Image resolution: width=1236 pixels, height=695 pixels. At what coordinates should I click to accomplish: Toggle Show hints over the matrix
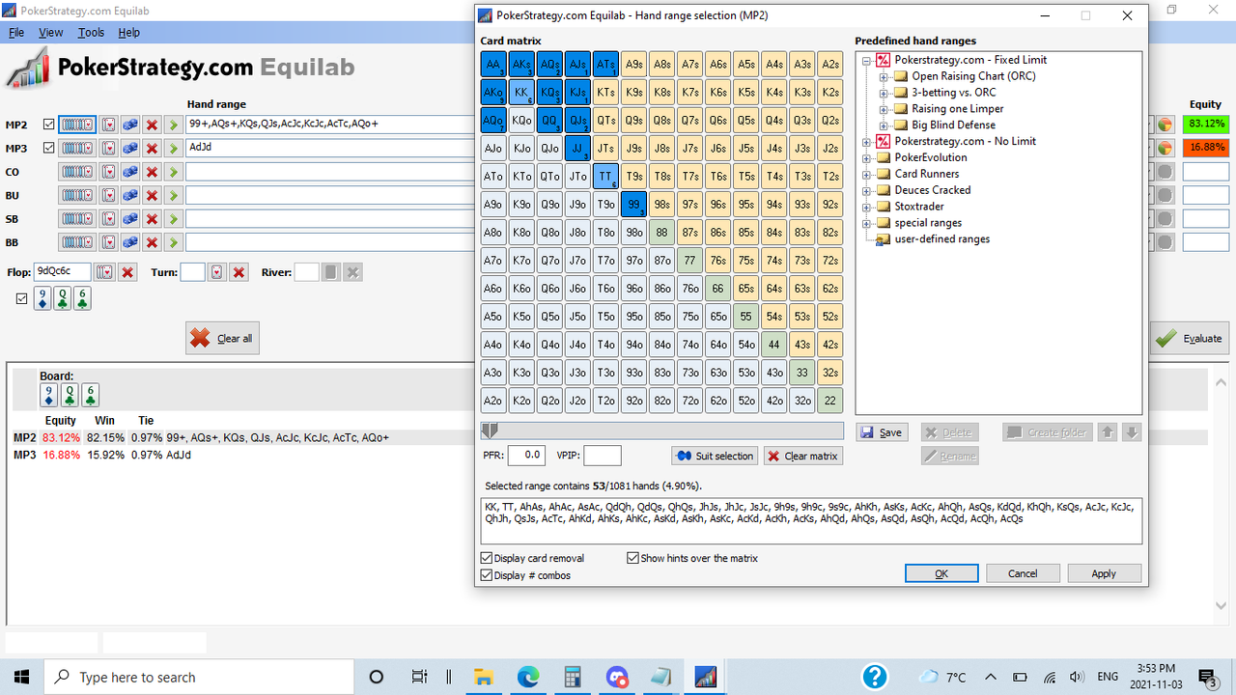632,558
